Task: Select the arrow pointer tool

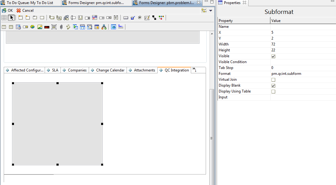Action: (x=11, y=18)
